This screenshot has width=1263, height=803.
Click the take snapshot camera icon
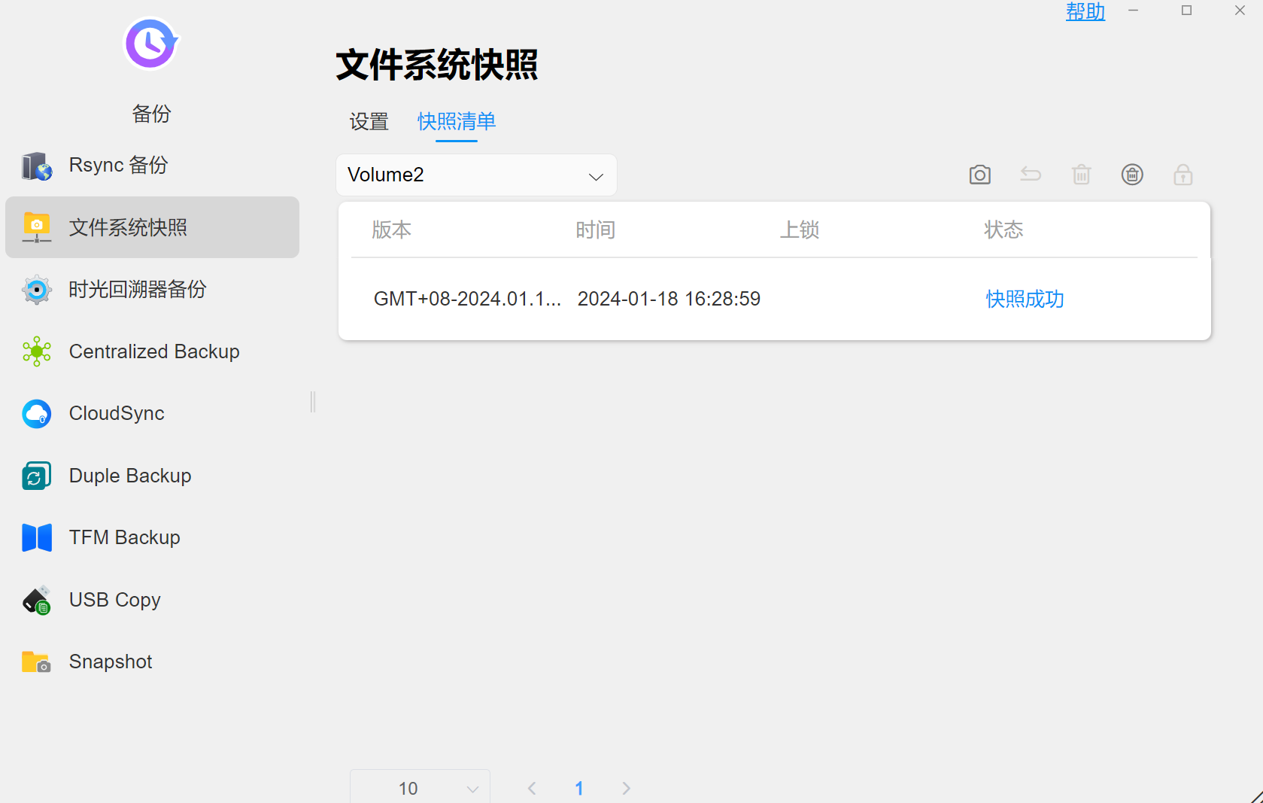tap(979, 175)
